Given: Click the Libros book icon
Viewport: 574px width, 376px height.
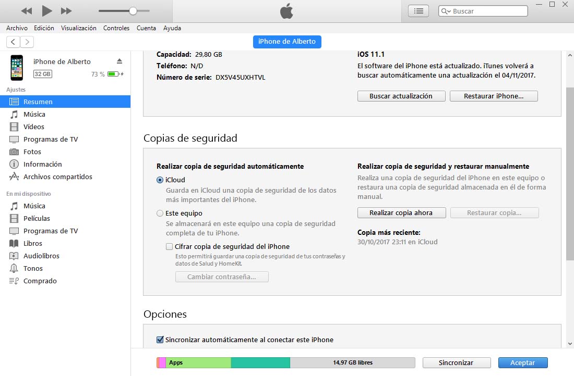Looking at the screenshot, I should coord(14,243).
